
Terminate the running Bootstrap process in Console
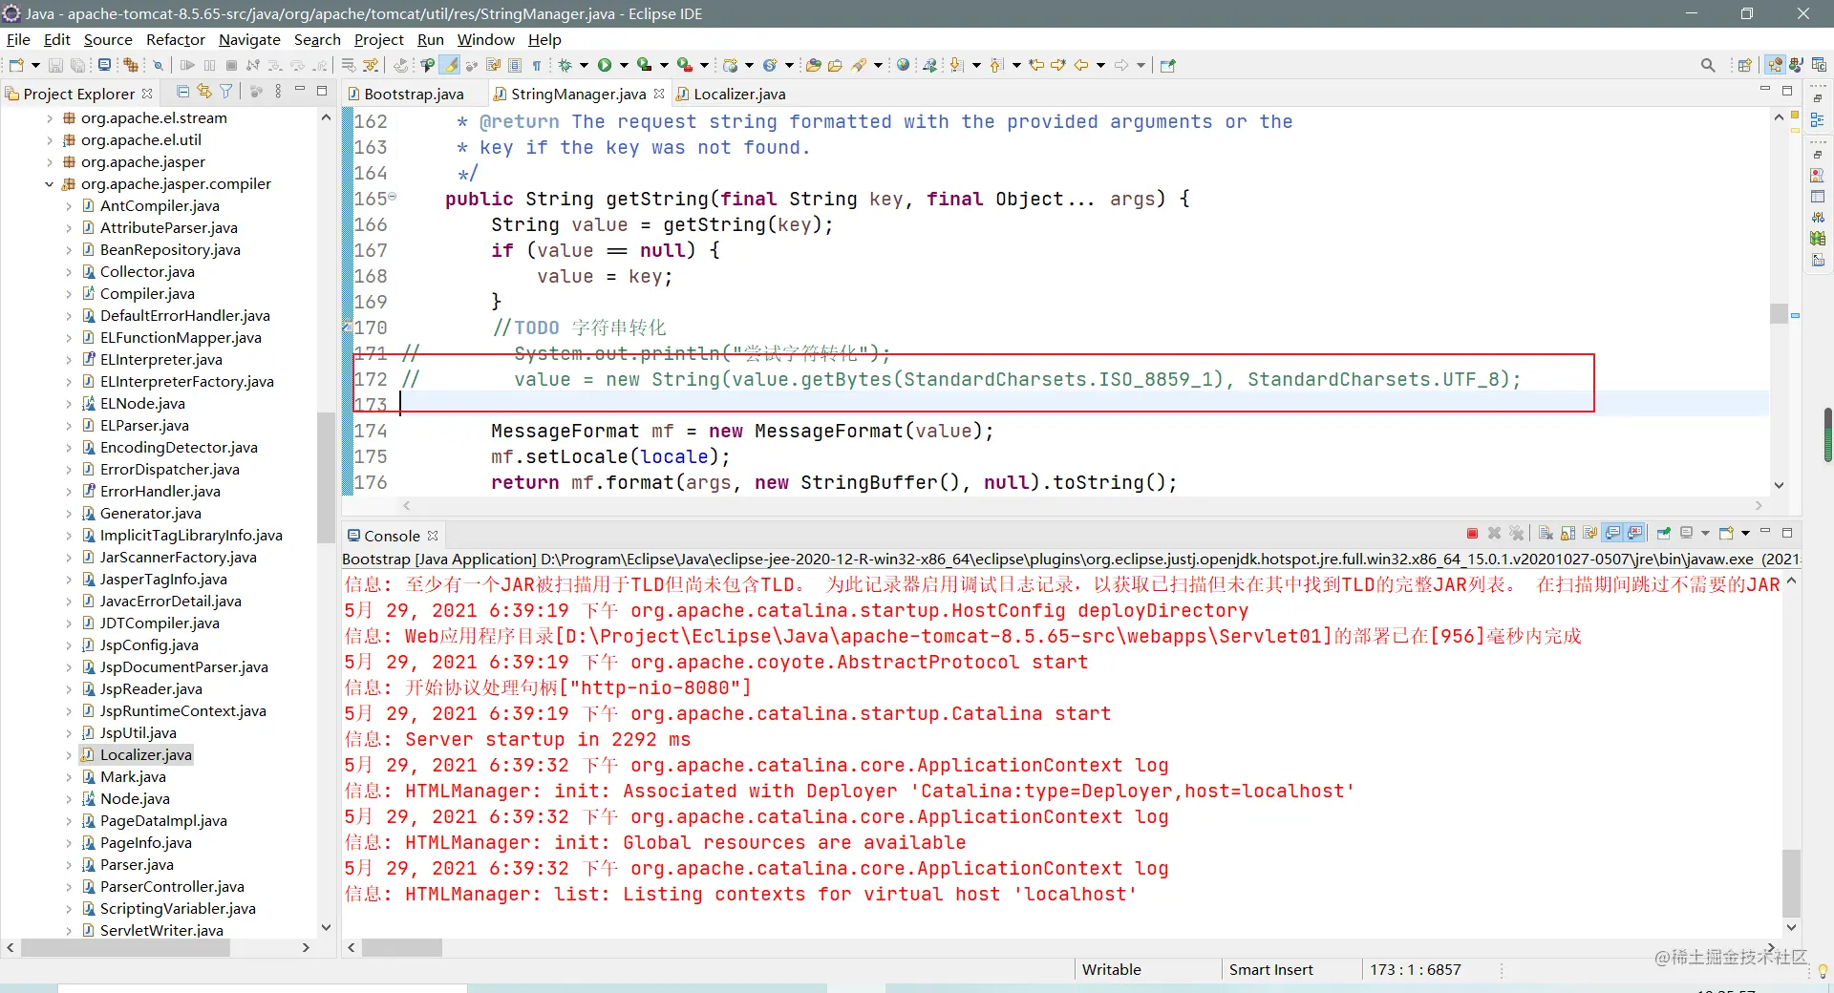click(1472, 533)
